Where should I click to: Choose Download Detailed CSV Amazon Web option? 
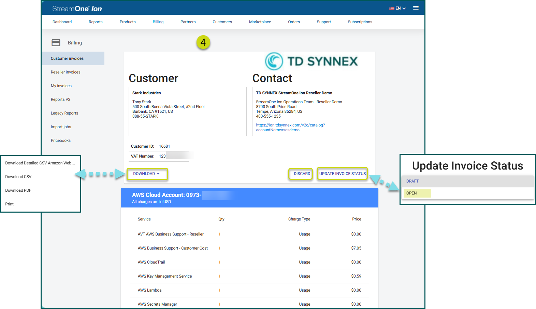40,163
